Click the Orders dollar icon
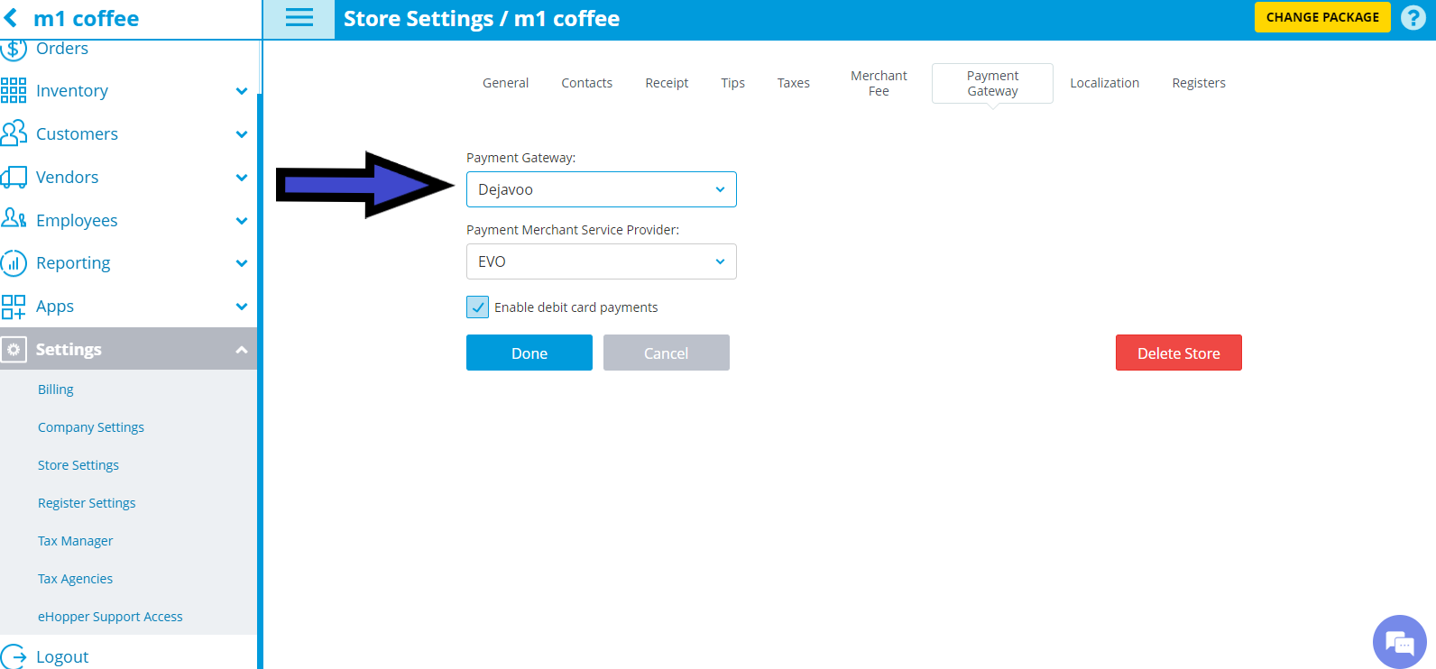Viewport: 1436px width, 669px height. [14, 49]
